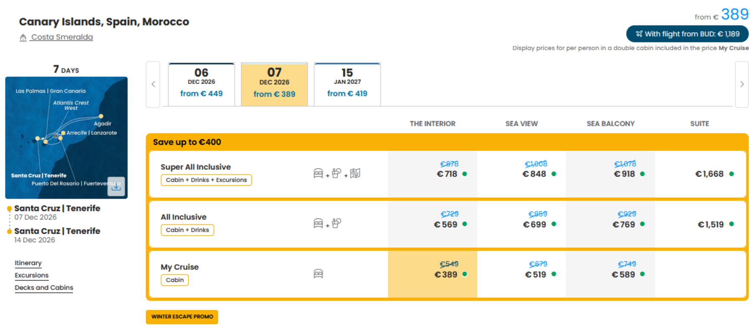The height and width of the screenshot is (334, 752).
Task: Choose the 07 Dec 2026 departure tab
Action: (x=274, y=84)
